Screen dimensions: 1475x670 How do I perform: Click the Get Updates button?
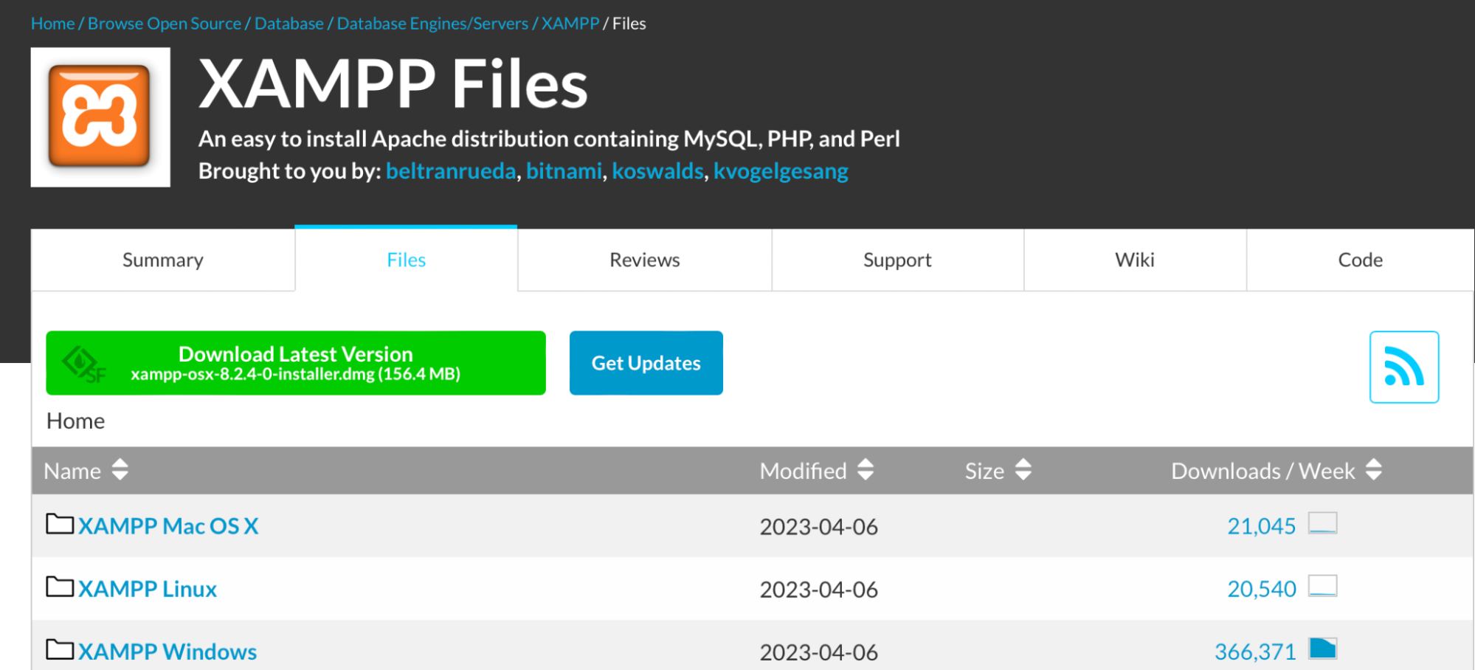point(646,363)
